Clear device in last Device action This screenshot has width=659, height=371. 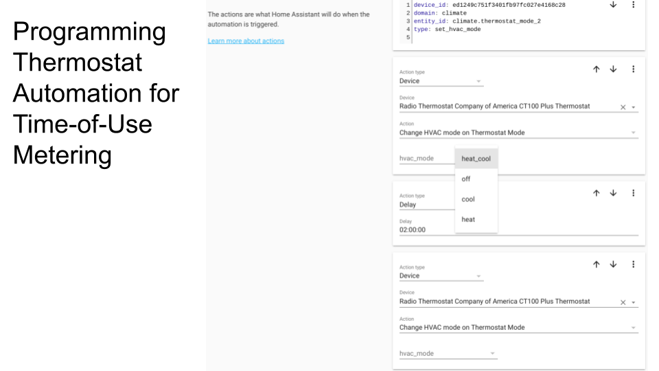[x=623, y=302]
